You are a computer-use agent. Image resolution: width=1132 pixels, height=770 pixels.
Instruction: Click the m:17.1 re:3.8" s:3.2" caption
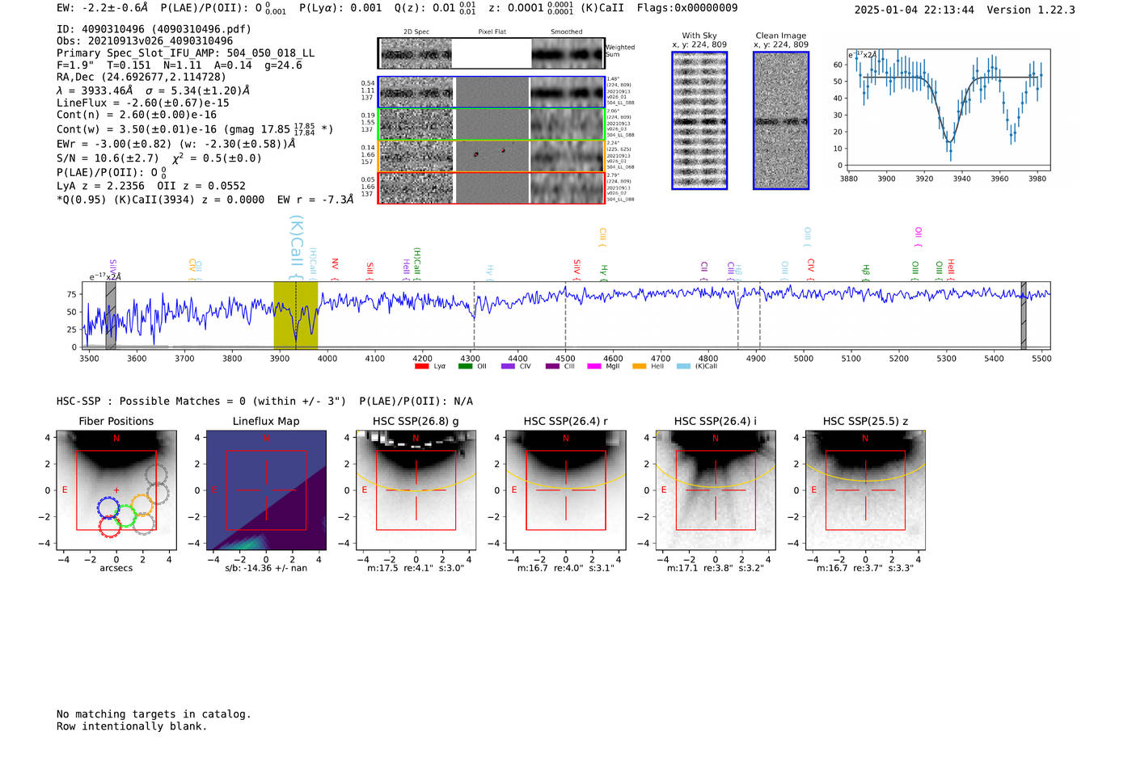716,568
